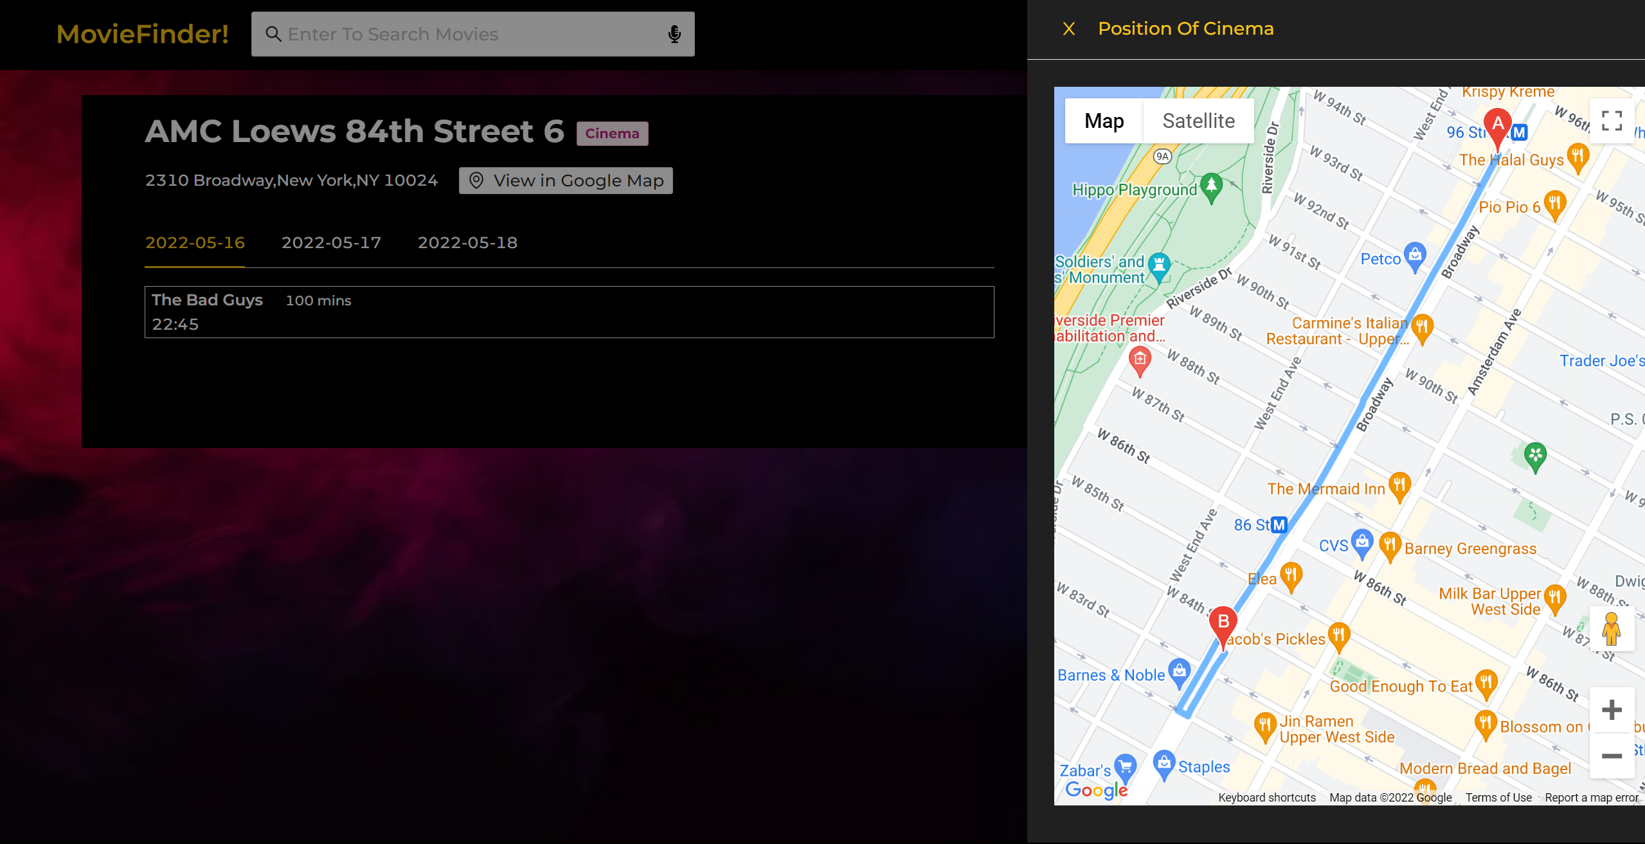Close the Position Of Cinema panel
Screen dimensions: 1645x844
pos(1068,29)
